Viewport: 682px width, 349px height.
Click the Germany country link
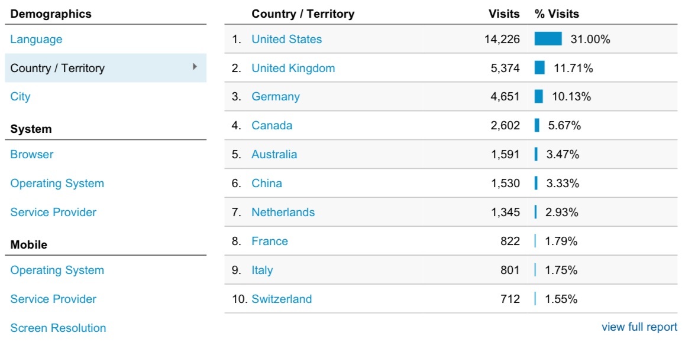[276, 97]
